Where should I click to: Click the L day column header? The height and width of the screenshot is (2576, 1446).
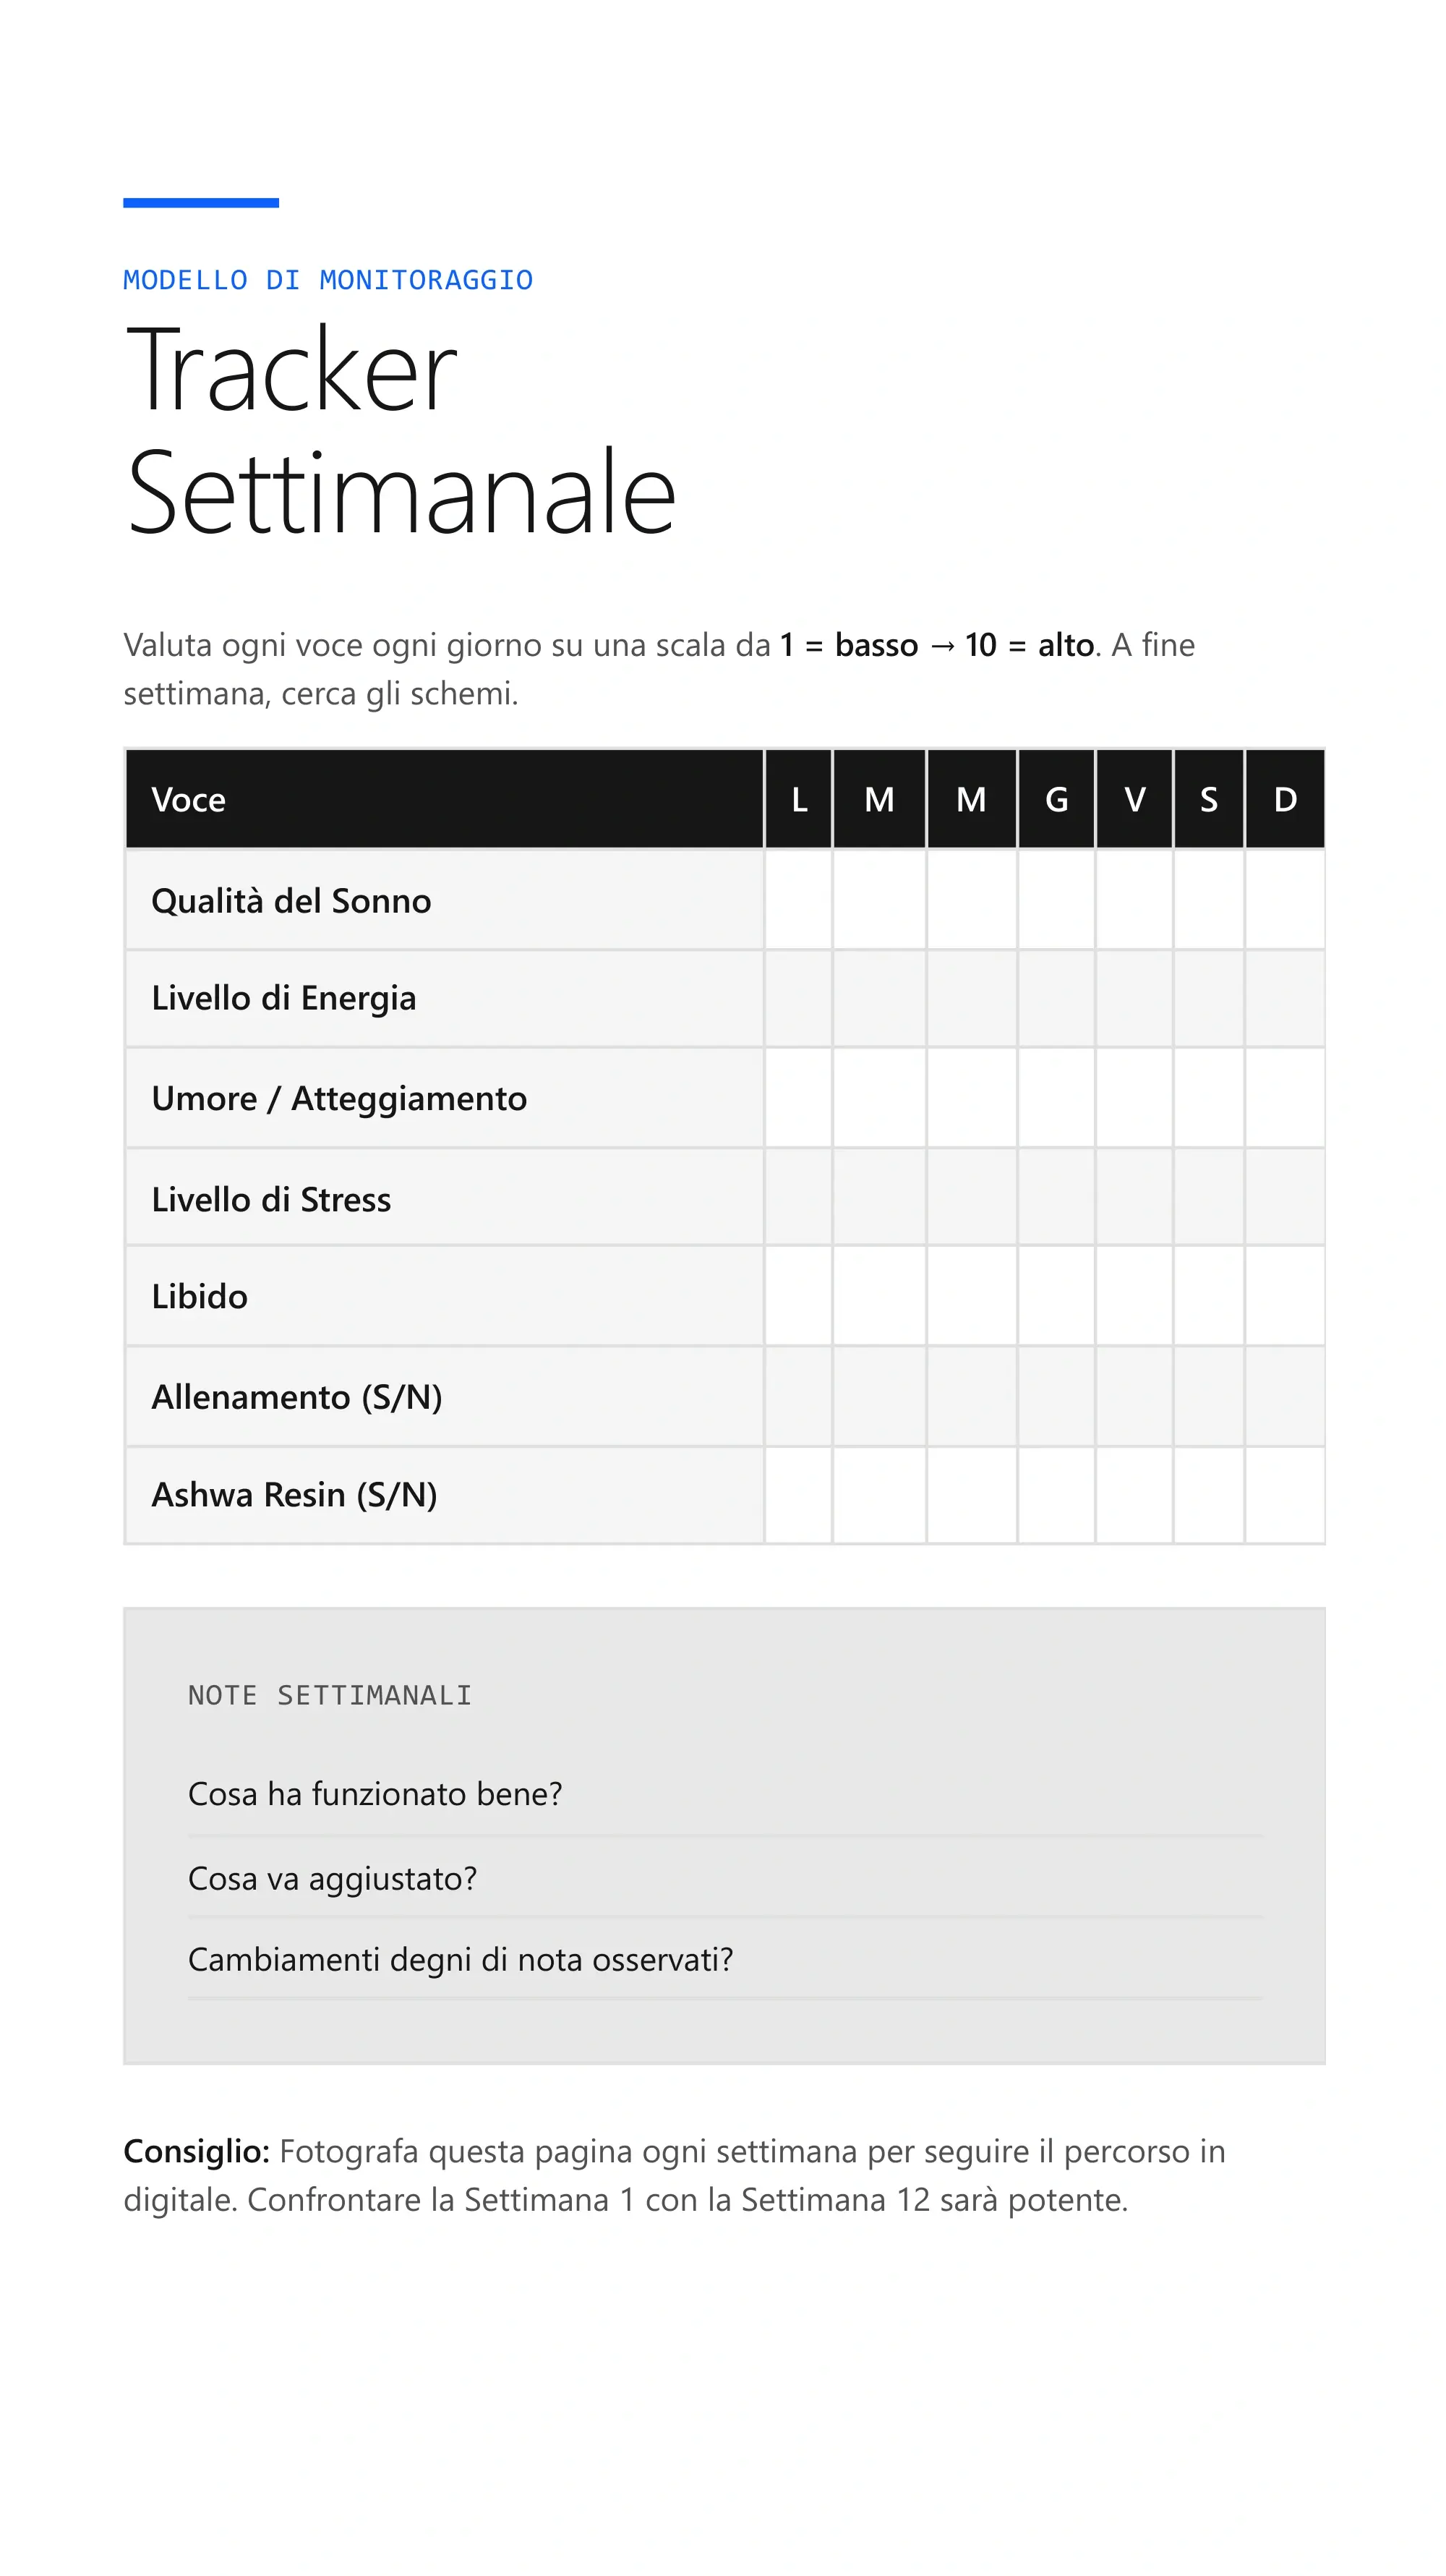798,799
